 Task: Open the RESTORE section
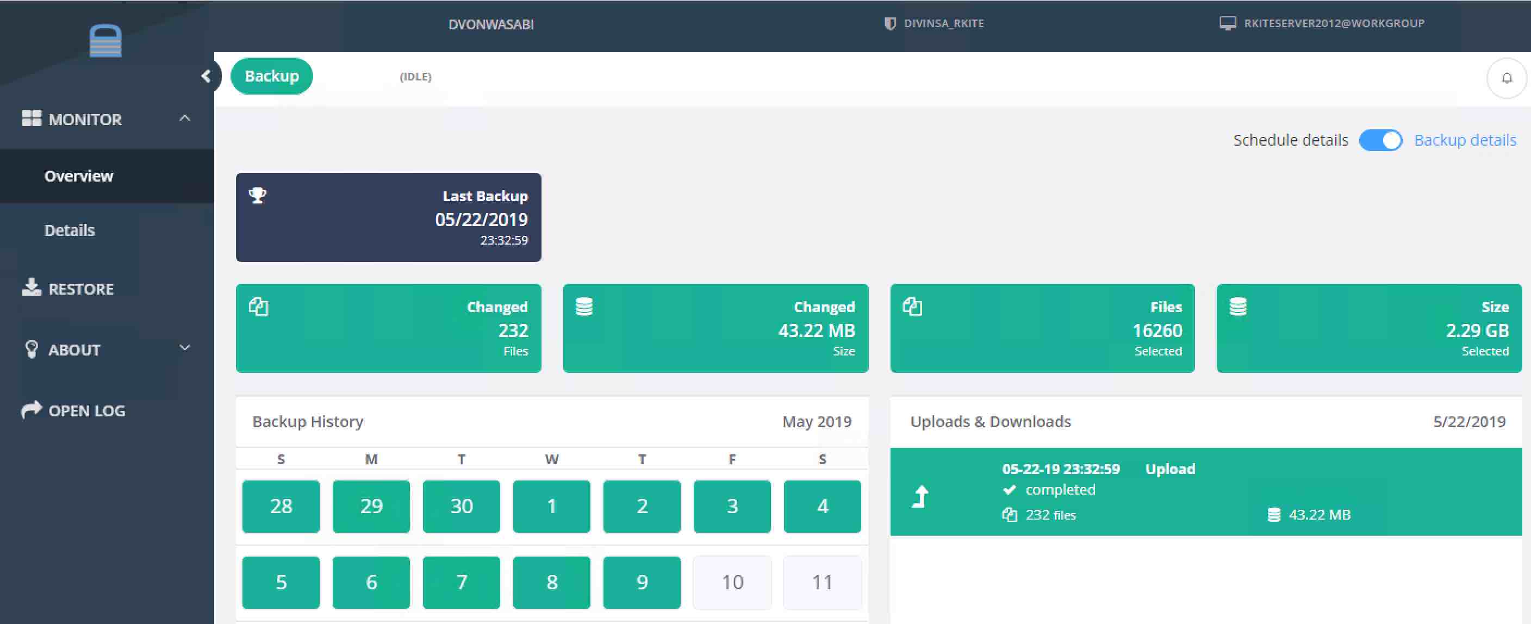(x=81, y=289)
